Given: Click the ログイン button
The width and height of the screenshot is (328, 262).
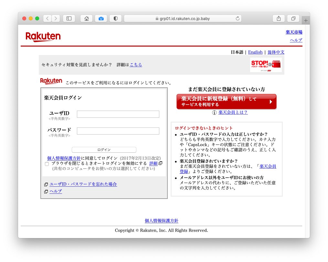Looking at the screenshot, I should pyautogui.click(x=104, y=150).
